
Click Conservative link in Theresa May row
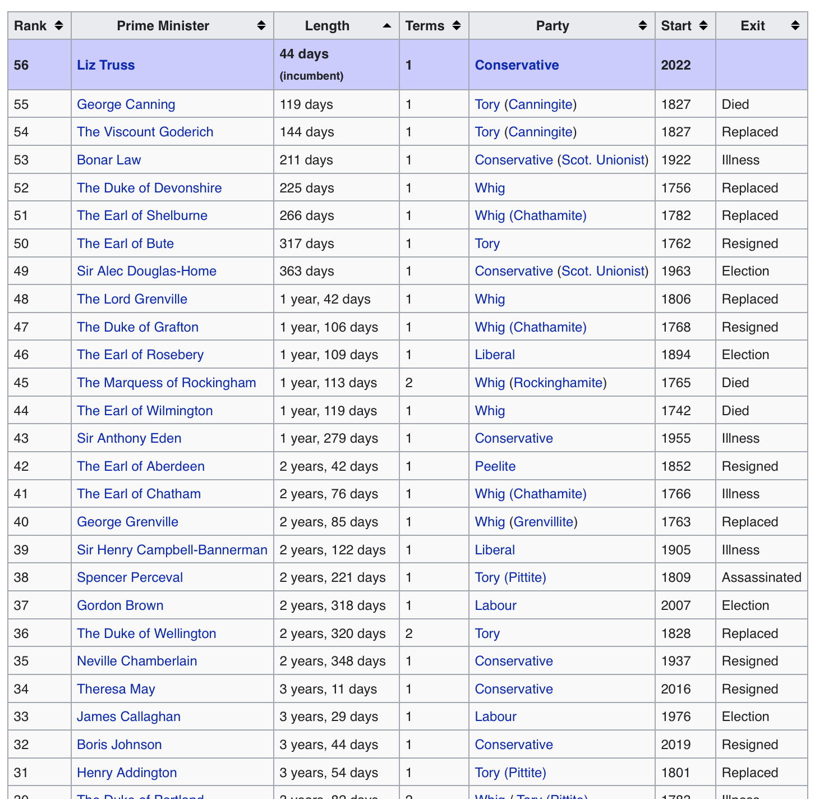(x=514, y=689)
